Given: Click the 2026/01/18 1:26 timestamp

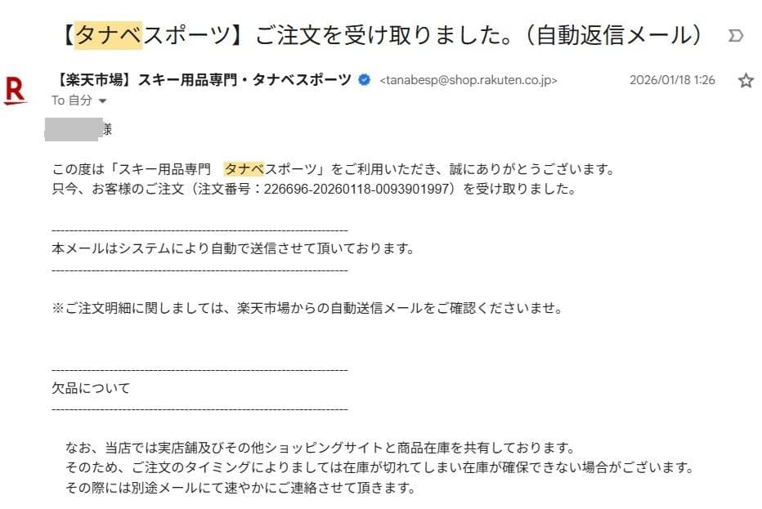Looking at the screenshot, I should click(672, 80).
